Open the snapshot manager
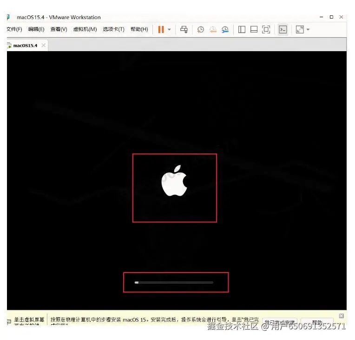The height and width of the screenshot is (340, 355). click(225, 29)
